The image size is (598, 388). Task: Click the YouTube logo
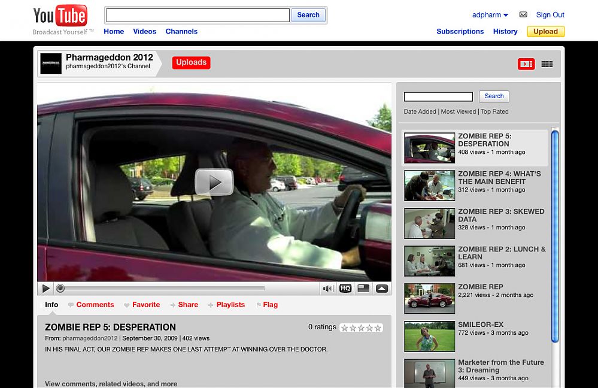tap(60, 16)
